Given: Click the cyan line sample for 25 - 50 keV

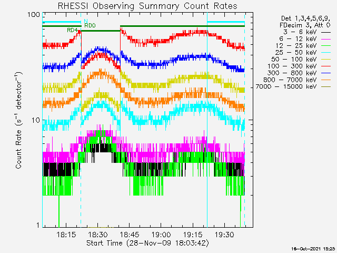Looking at the screenshot, I should 326,53.
